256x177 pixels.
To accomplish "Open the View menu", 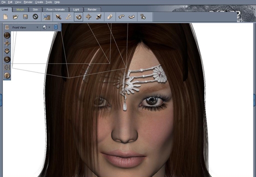I will point(18,2).
